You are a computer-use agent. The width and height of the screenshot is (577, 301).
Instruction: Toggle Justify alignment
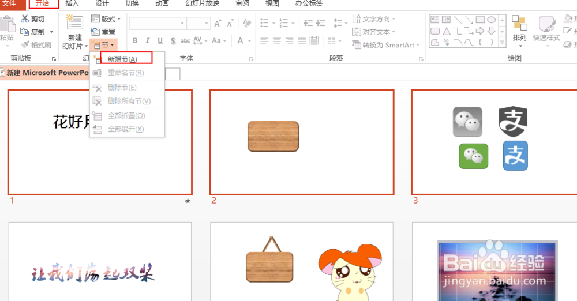click(302, 40)
